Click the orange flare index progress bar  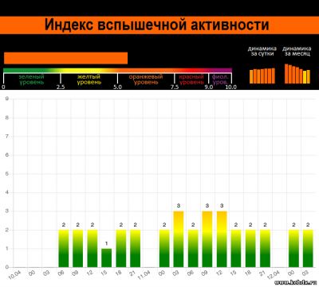click(x=65, y=58)
